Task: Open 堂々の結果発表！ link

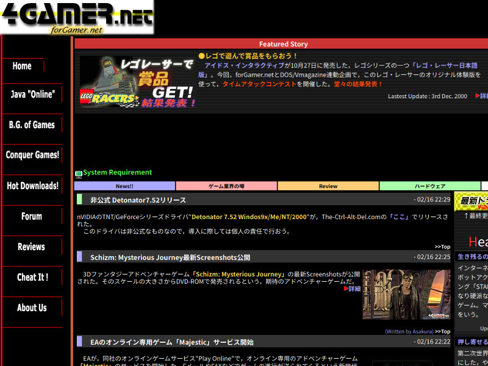Action: point(358,84)
